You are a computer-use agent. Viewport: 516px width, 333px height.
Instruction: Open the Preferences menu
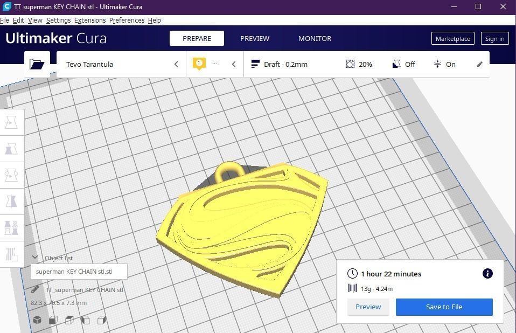pos(127,20)
